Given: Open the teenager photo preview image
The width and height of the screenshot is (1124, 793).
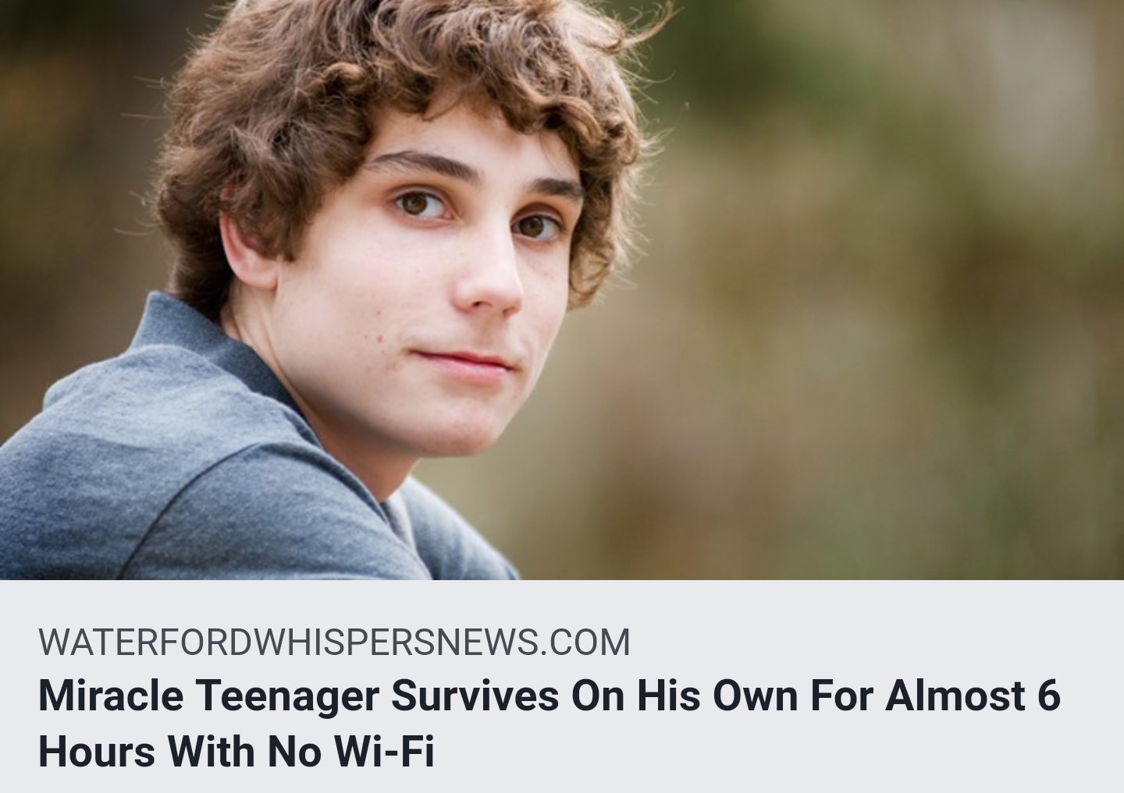Looking at the screenshot, I should pos(562,289).
